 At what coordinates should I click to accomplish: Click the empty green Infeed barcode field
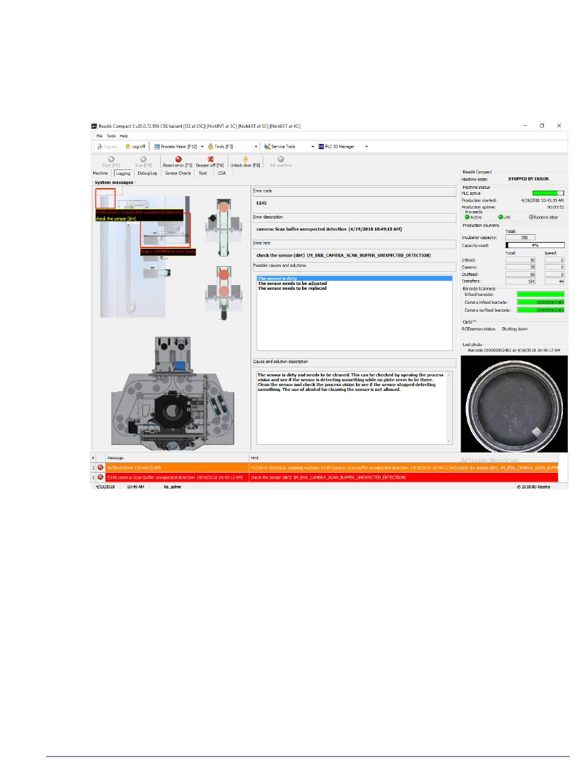click(540, 294)
